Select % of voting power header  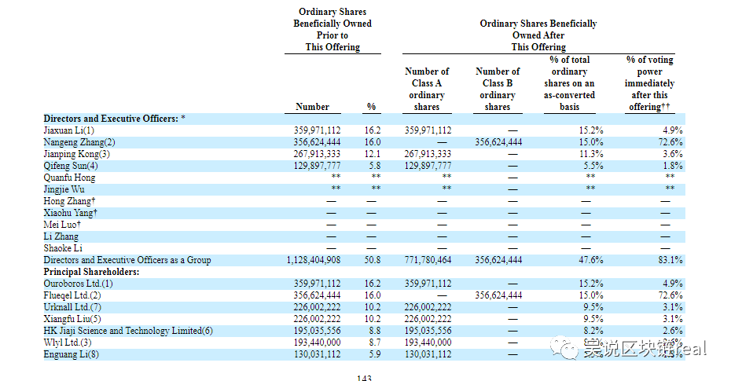(x=649, y=83)
